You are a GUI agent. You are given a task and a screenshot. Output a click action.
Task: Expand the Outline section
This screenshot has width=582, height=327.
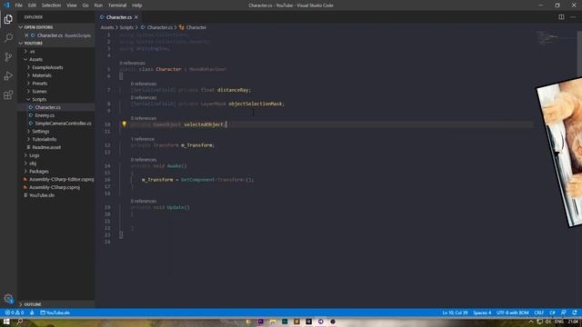(x=33, y=304)
